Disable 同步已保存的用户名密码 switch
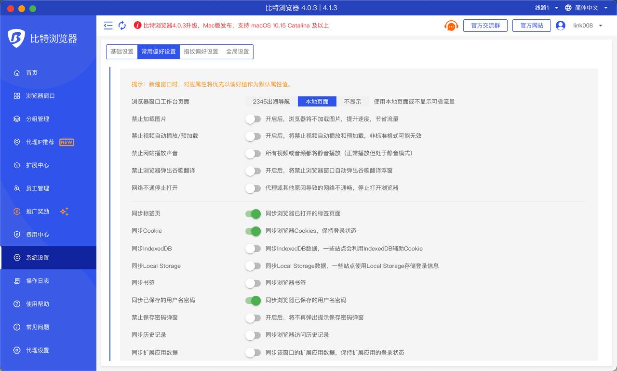The width and height of the screenshot is (617, 371). coord(253,300)
